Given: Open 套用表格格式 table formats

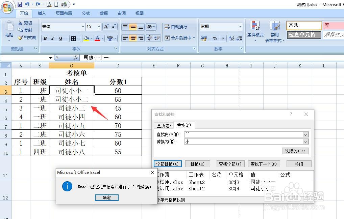Looking at the screenshot, I should 274,32.
